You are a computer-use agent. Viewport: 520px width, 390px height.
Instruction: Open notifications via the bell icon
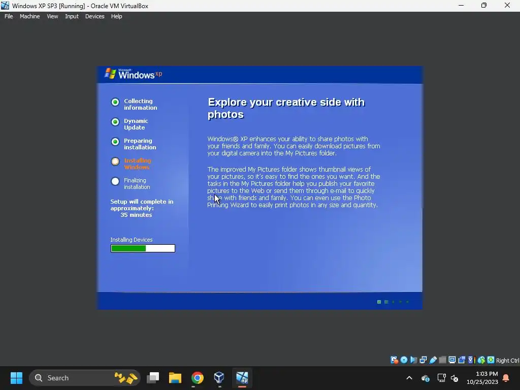[x=506, y=378]
